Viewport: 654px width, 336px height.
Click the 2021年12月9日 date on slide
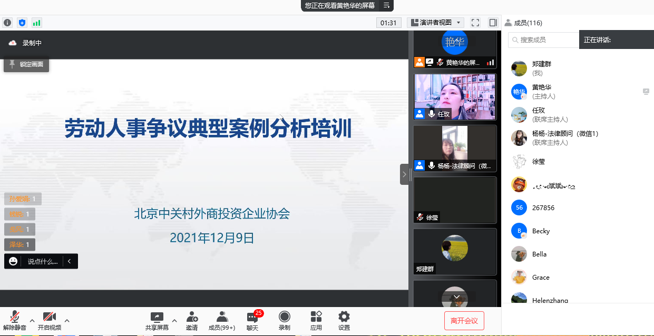(x=212, y=238)
